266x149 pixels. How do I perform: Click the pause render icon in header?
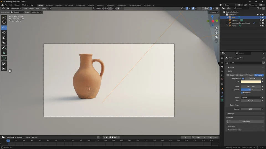[x=217, y=9]
